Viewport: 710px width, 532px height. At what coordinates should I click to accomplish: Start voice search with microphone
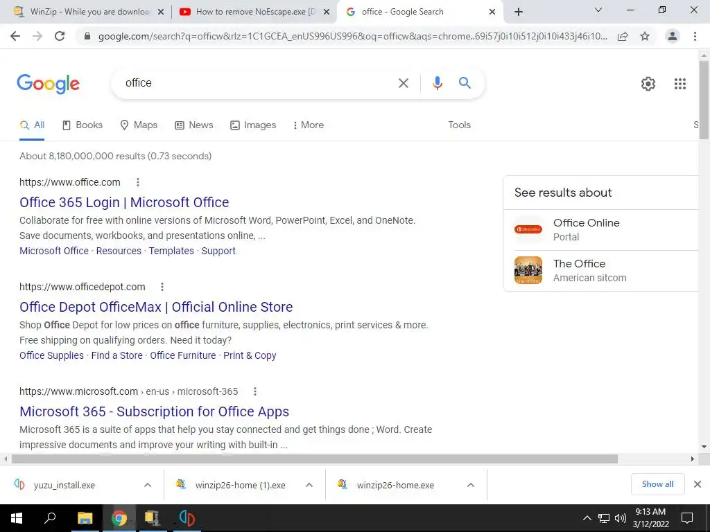tap(437, 83)
